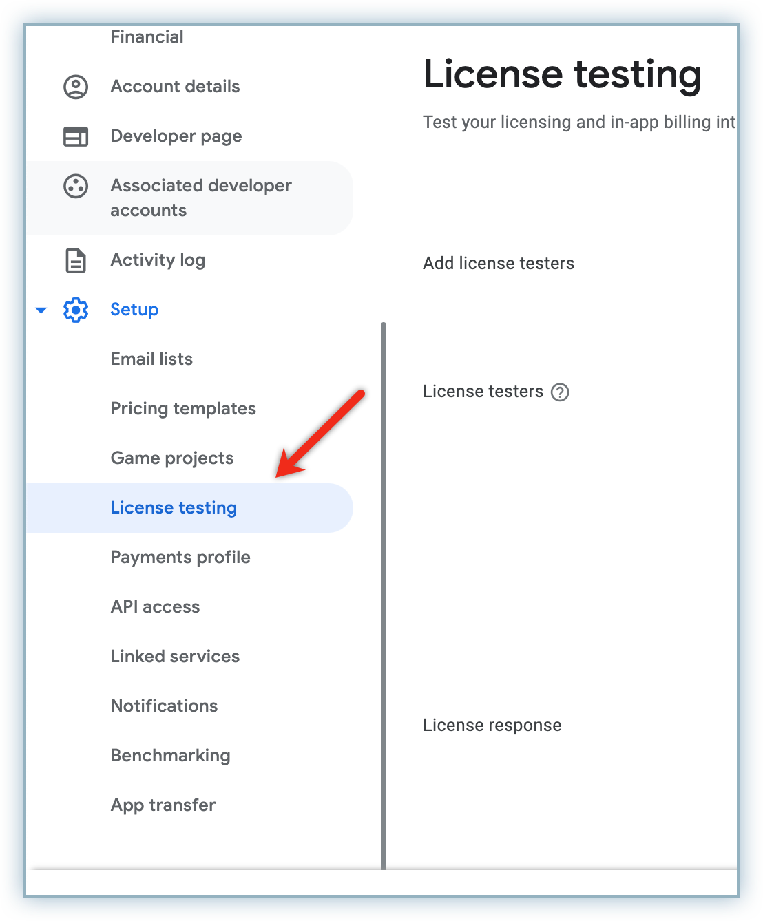Click the Activity log document icon
Image resolution: width=763 pixels, height=921 pixels.
(76, 261)
